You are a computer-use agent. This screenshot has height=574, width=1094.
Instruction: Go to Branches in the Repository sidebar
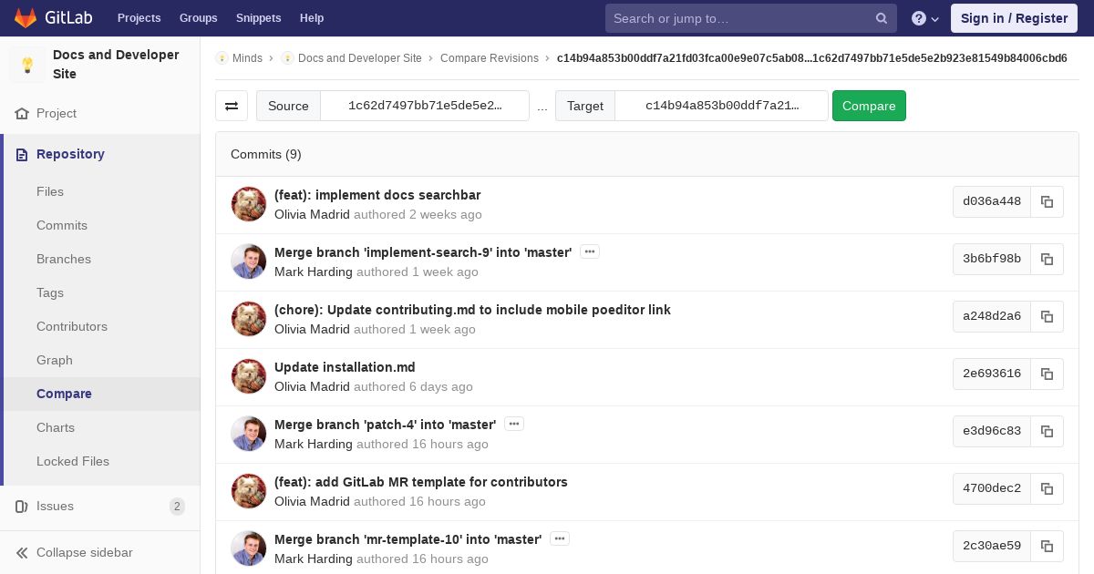coord(64,259)
